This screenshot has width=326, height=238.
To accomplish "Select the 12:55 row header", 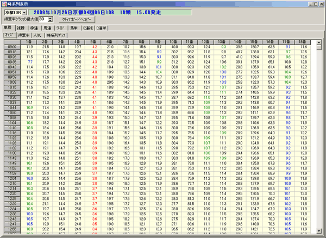I will tap(12, 229).
